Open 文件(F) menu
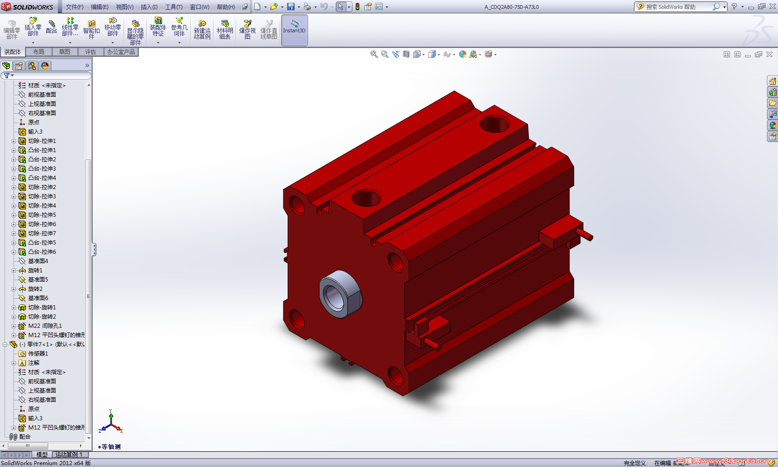This screenshot has width=778, height=467. pyautogui.click(x=75, y=7)
